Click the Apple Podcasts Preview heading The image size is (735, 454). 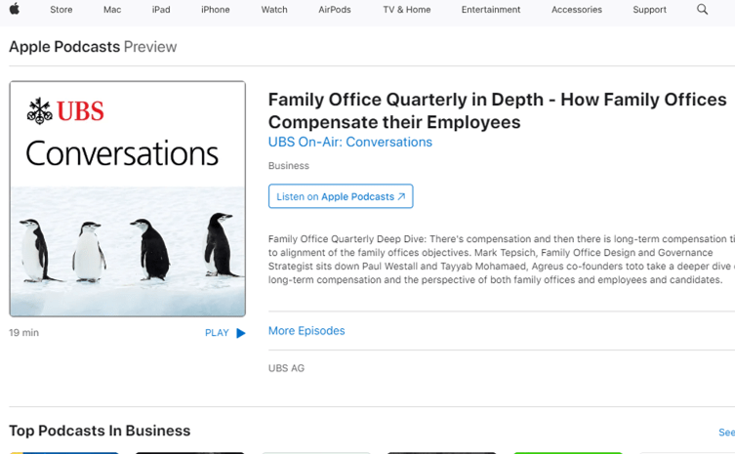[x=93, y=47]
